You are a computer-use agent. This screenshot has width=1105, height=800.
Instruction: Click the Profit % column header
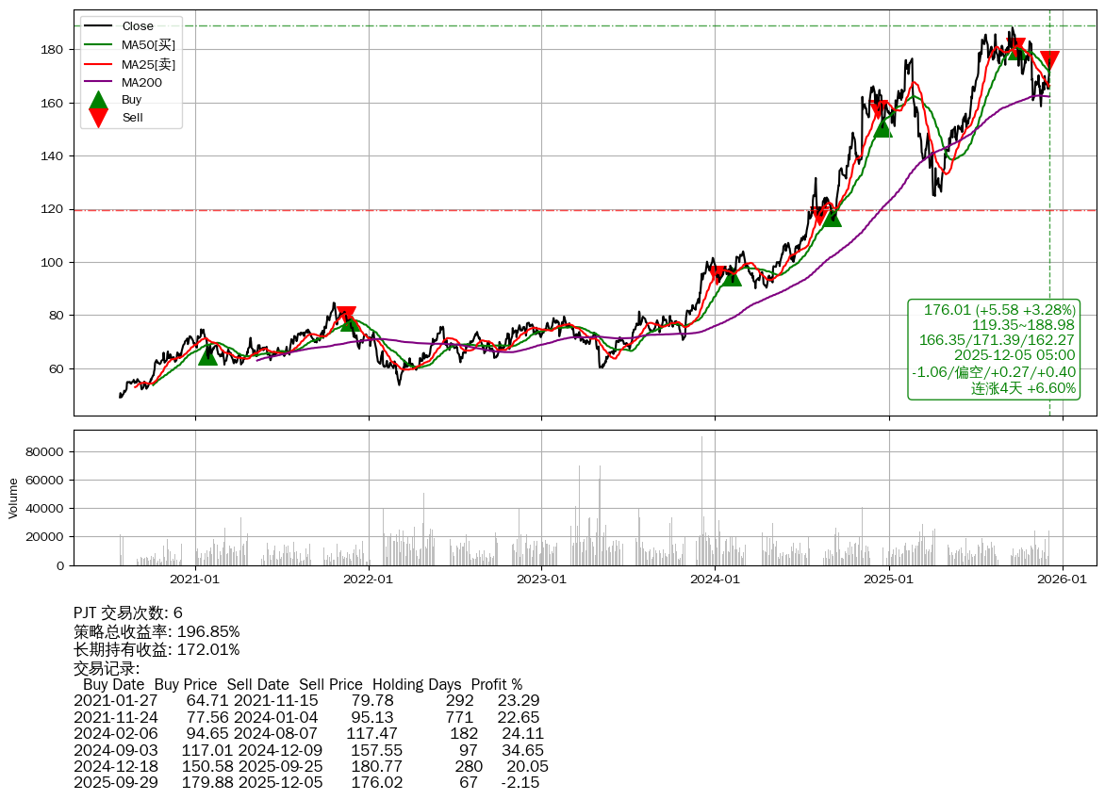point(498,684)
